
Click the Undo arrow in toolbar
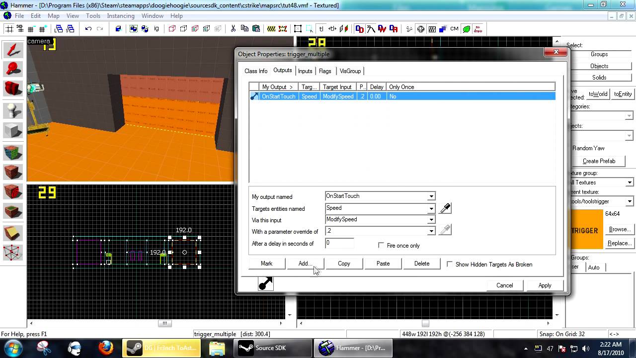tap(88, 29)
